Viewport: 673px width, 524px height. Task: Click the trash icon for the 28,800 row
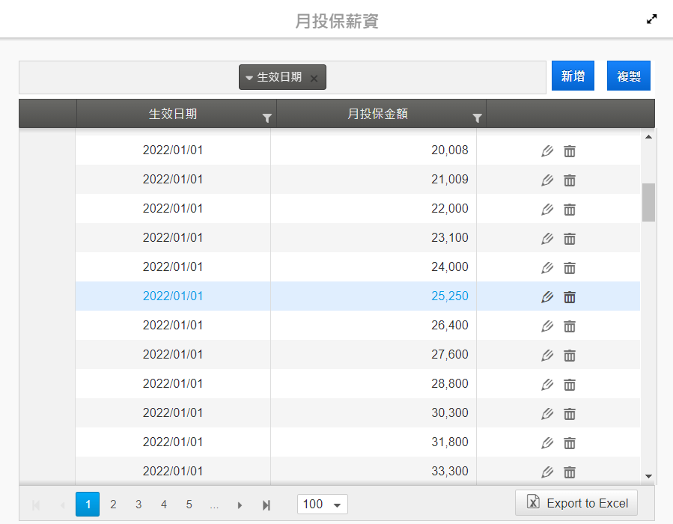[570, 385]
